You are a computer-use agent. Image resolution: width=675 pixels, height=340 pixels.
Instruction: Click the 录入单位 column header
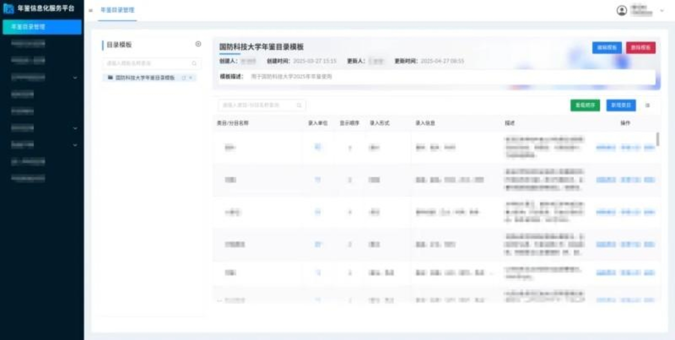click(x=318, y=123)
